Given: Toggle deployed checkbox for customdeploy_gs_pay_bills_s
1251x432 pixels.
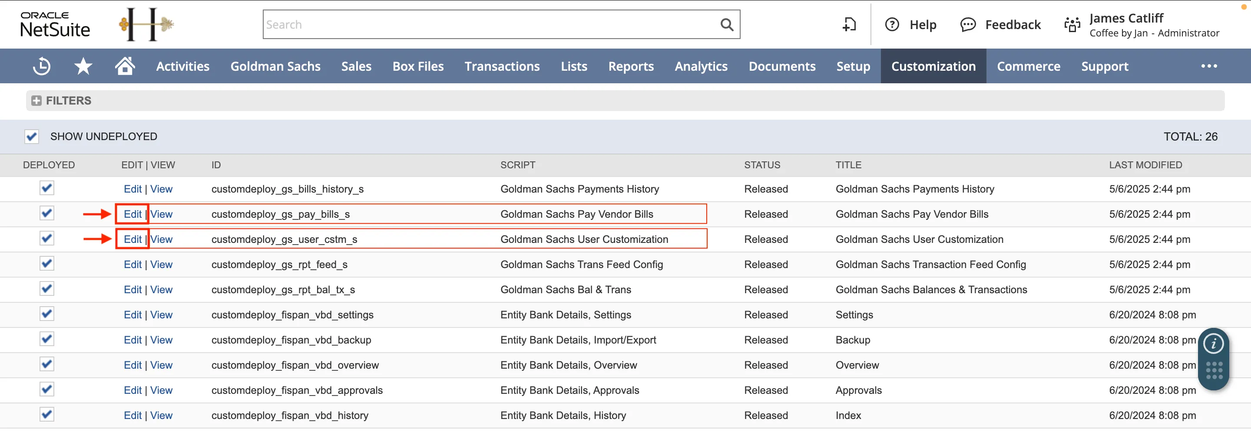Looking at the screenshot, I should tap(46, 213).
